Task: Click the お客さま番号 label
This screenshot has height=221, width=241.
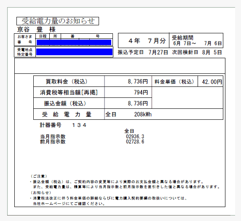Action: [x=25, y=39]
